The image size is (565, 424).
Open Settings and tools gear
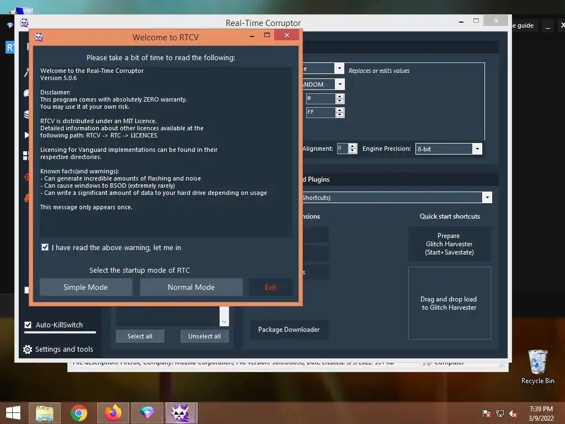click(28, 349)
